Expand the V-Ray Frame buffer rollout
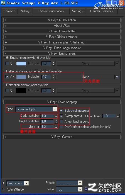125x195 pixels. click(x=62, y=31)
